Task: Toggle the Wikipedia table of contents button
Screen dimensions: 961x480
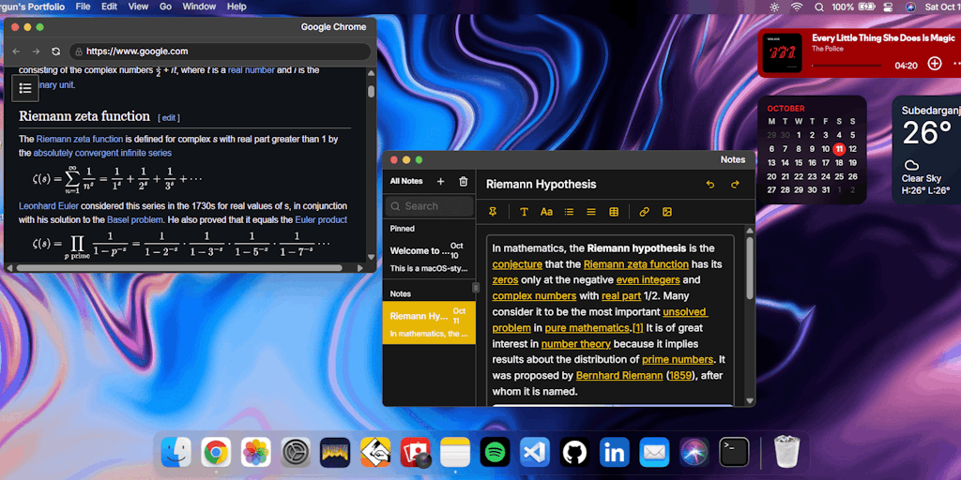Action: point(25,88)
